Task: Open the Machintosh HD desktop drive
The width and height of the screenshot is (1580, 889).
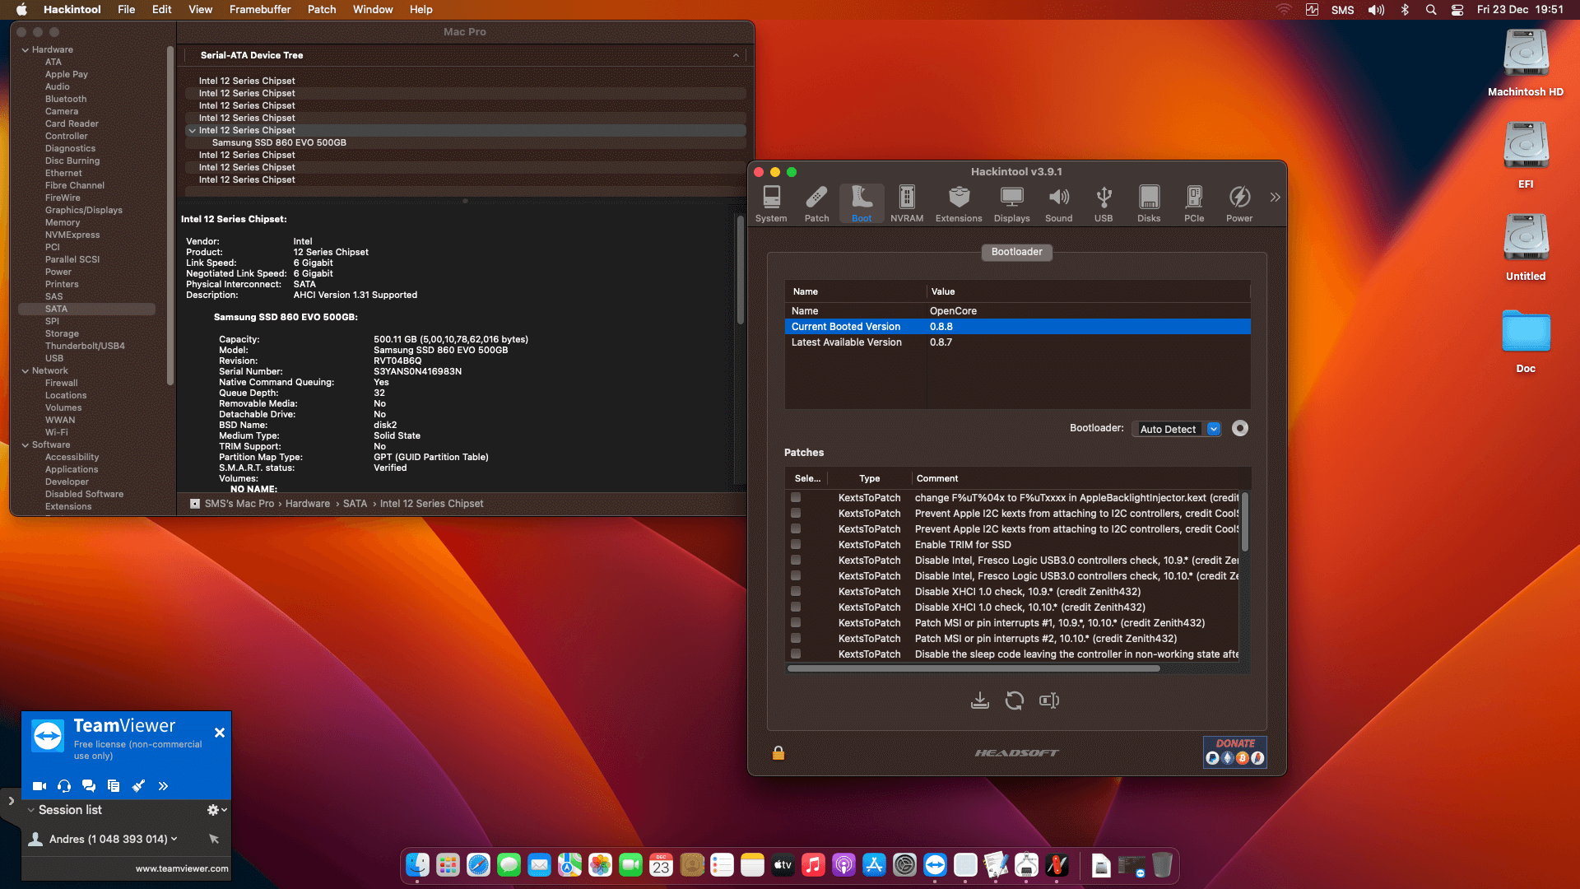Action: pyautogui.click(x=1526, y=62)
